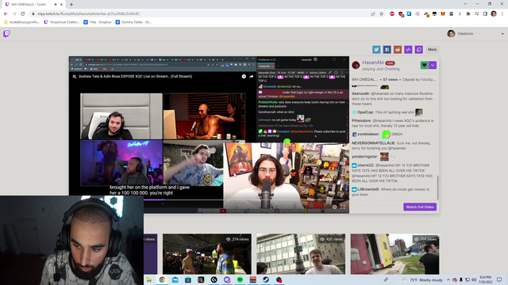The width and height of the screenshot is (508, 285).
Task: Show hidden system tray icons
Action: click(x=448, y=279)
